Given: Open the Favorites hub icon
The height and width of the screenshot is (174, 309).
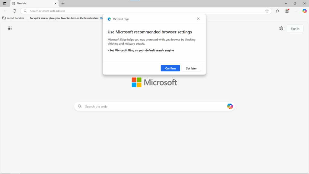Looking at the screenshot, I should (x=278, y=11).
